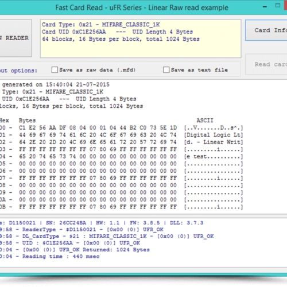Viewport: 287px width, 287px height.
Task: Click the Card Info button
Action: point(266,30)
